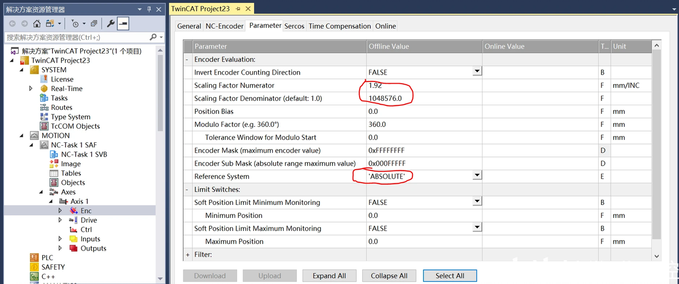This screenshot has height=284, width=679.
Task: Toggle the Preview Selected Items icon
Action: coord(123,23)
